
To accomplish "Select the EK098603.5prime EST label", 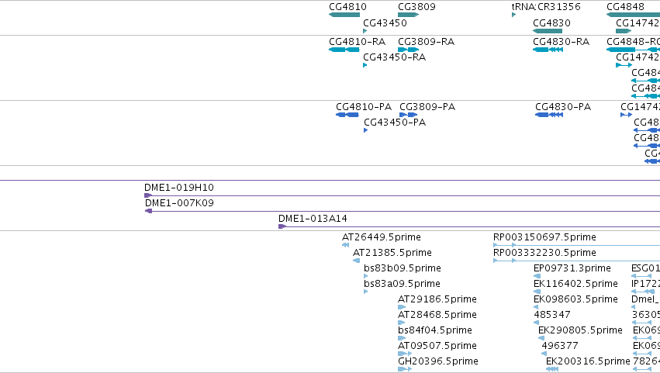I will coord(575,299).
